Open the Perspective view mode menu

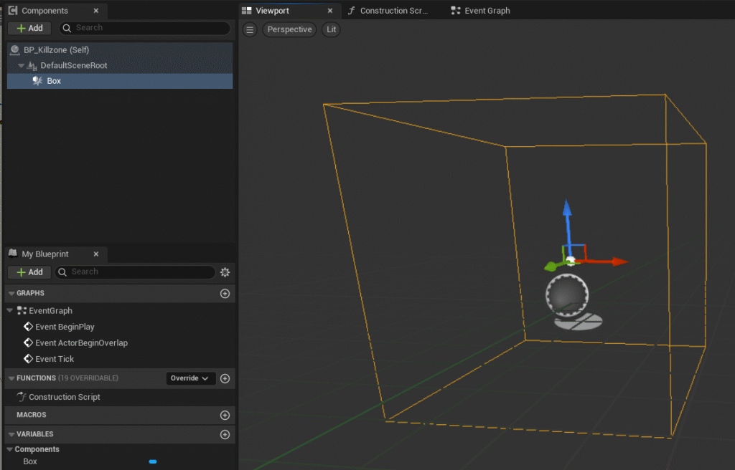pyautogui.click(x=289, y=29)
